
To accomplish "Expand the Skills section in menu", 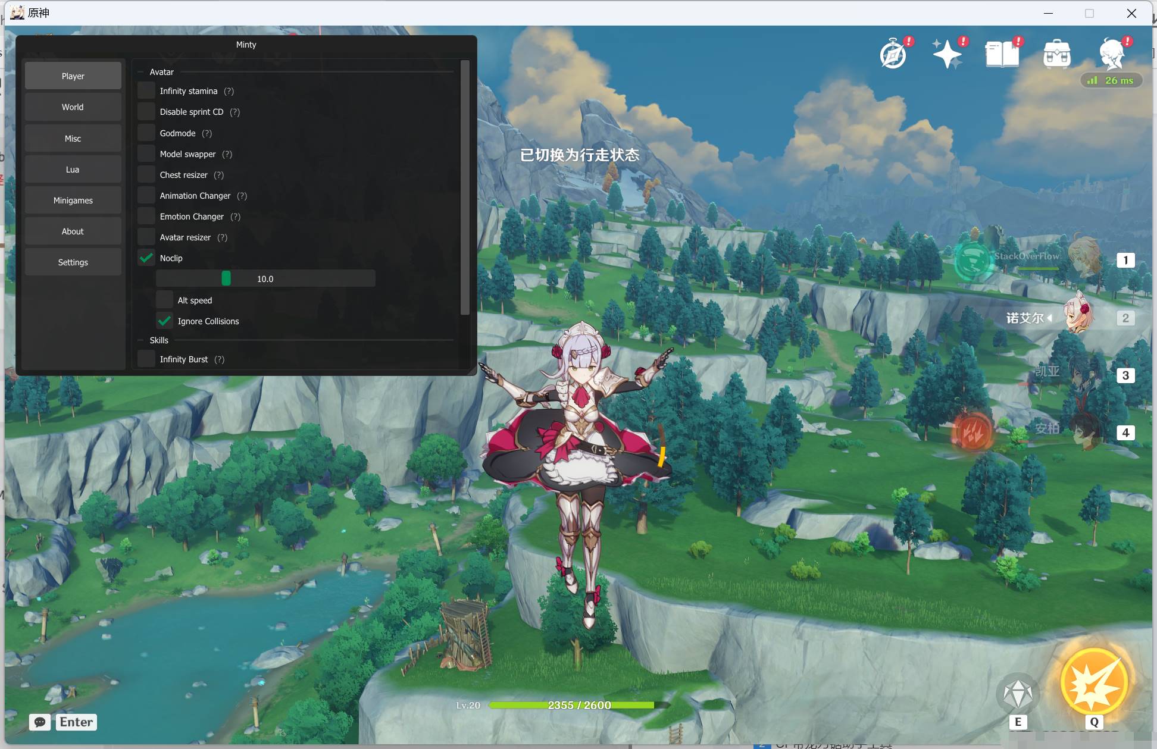I will (158, 340).
